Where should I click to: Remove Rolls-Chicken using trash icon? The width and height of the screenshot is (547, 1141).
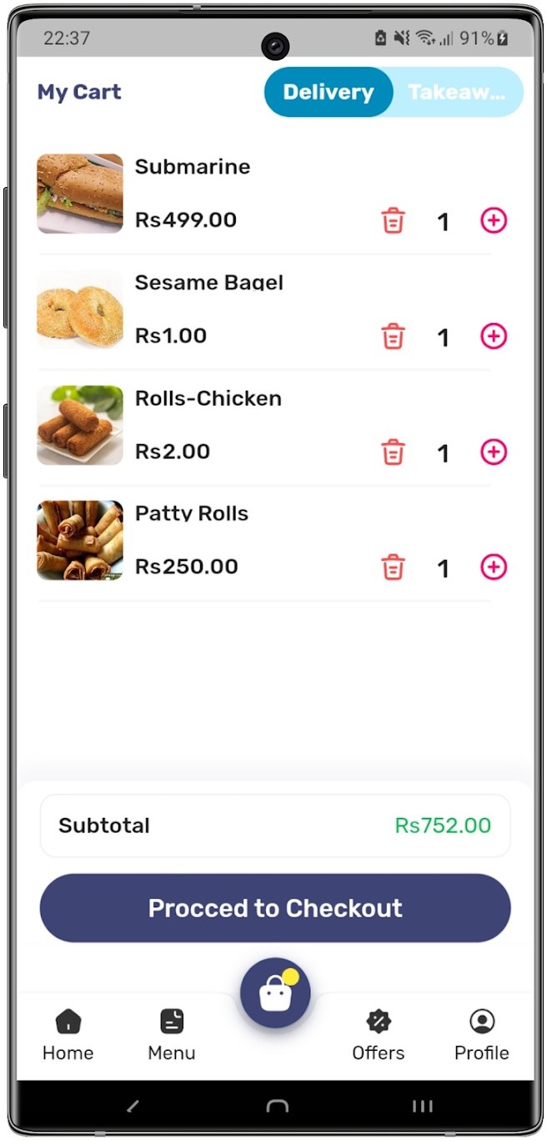(x=393, y=452)
